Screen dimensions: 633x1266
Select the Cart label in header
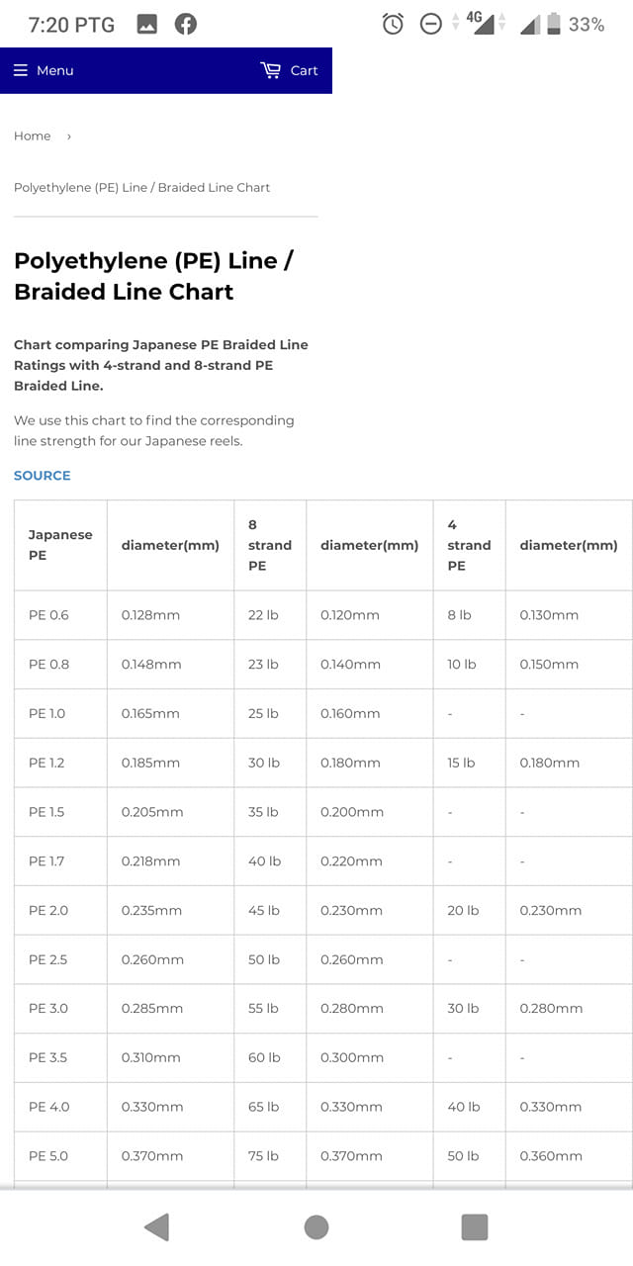(x=304, y=70)
